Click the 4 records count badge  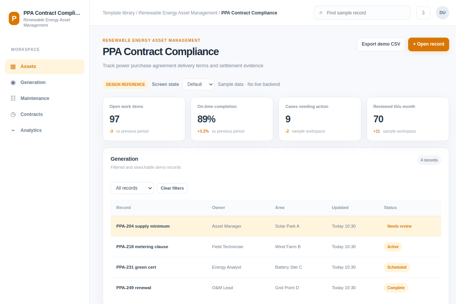(x=429, y=160)
